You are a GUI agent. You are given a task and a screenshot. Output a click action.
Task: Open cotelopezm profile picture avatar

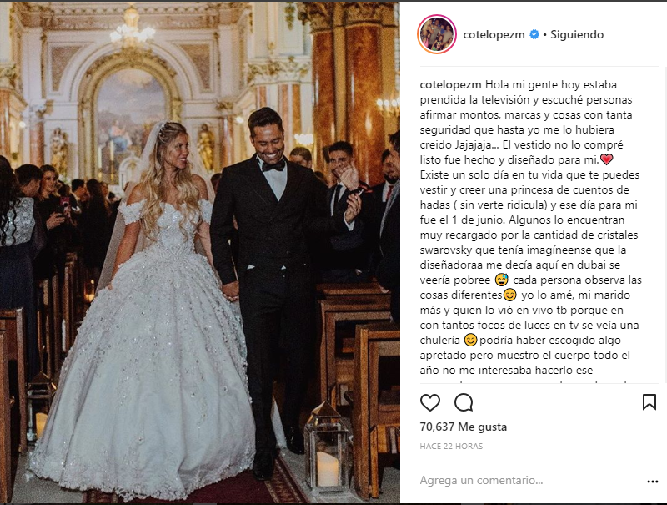coord(438,34)
